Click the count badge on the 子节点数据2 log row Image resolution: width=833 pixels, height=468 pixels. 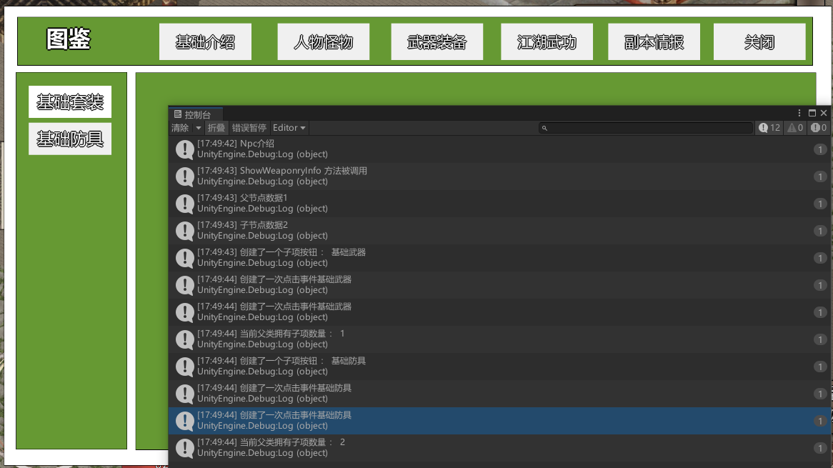tap(819, 231)
